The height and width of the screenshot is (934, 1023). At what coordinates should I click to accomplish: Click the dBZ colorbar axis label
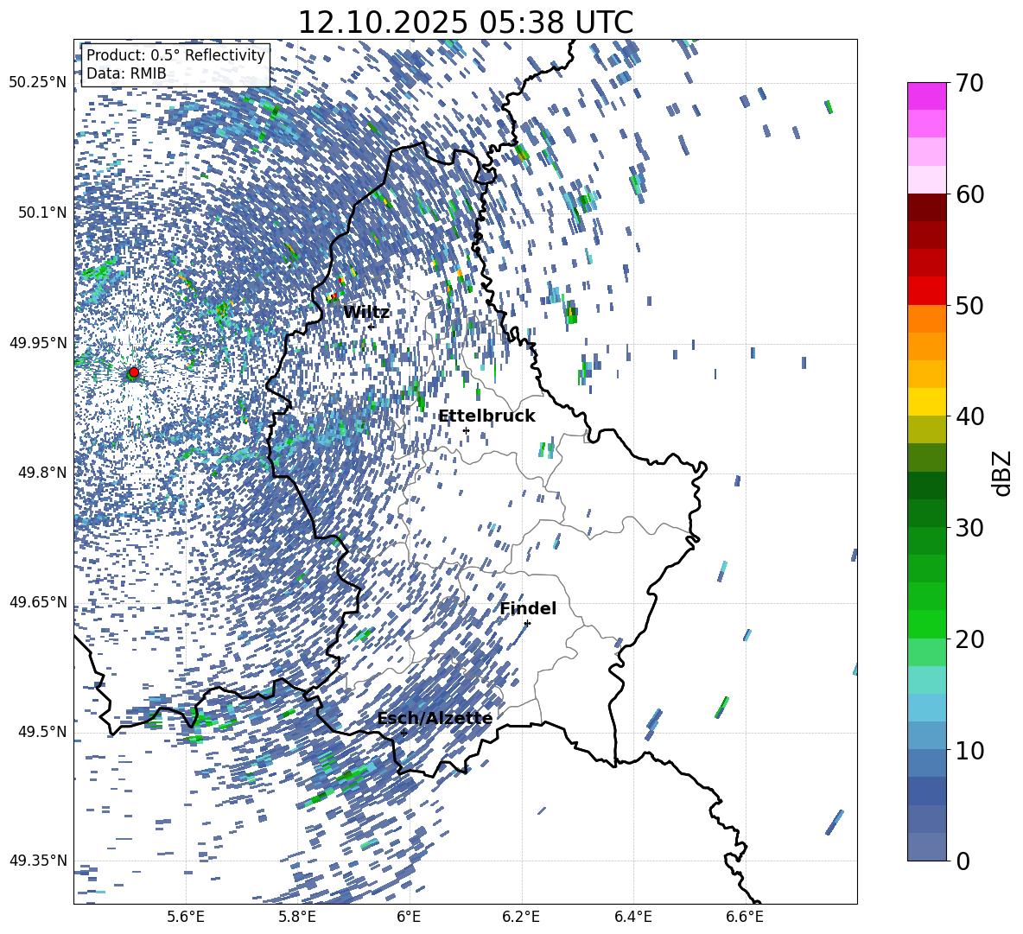coord(1002,473)
